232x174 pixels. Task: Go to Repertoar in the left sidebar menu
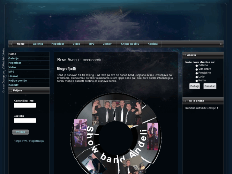(29, 63)
